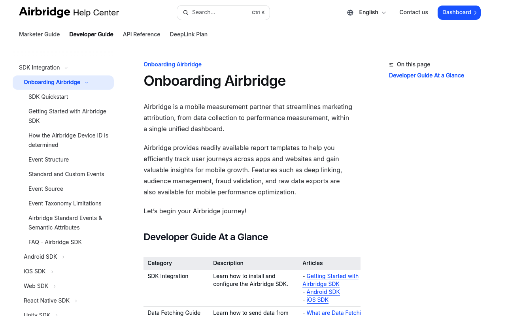
Task: Select the Developer Guide tab
Action: point(91,34)
